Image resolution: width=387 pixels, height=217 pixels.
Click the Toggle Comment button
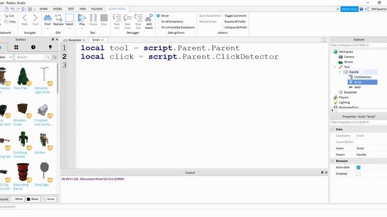point(235,16)
